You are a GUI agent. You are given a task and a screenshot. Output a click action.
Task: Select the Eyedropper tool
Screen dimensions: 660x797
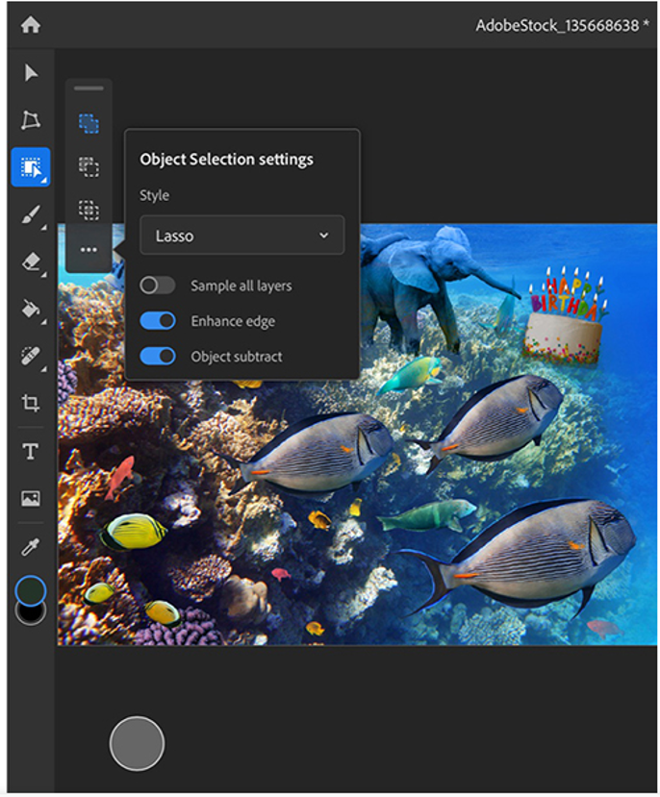coord(31,546)
